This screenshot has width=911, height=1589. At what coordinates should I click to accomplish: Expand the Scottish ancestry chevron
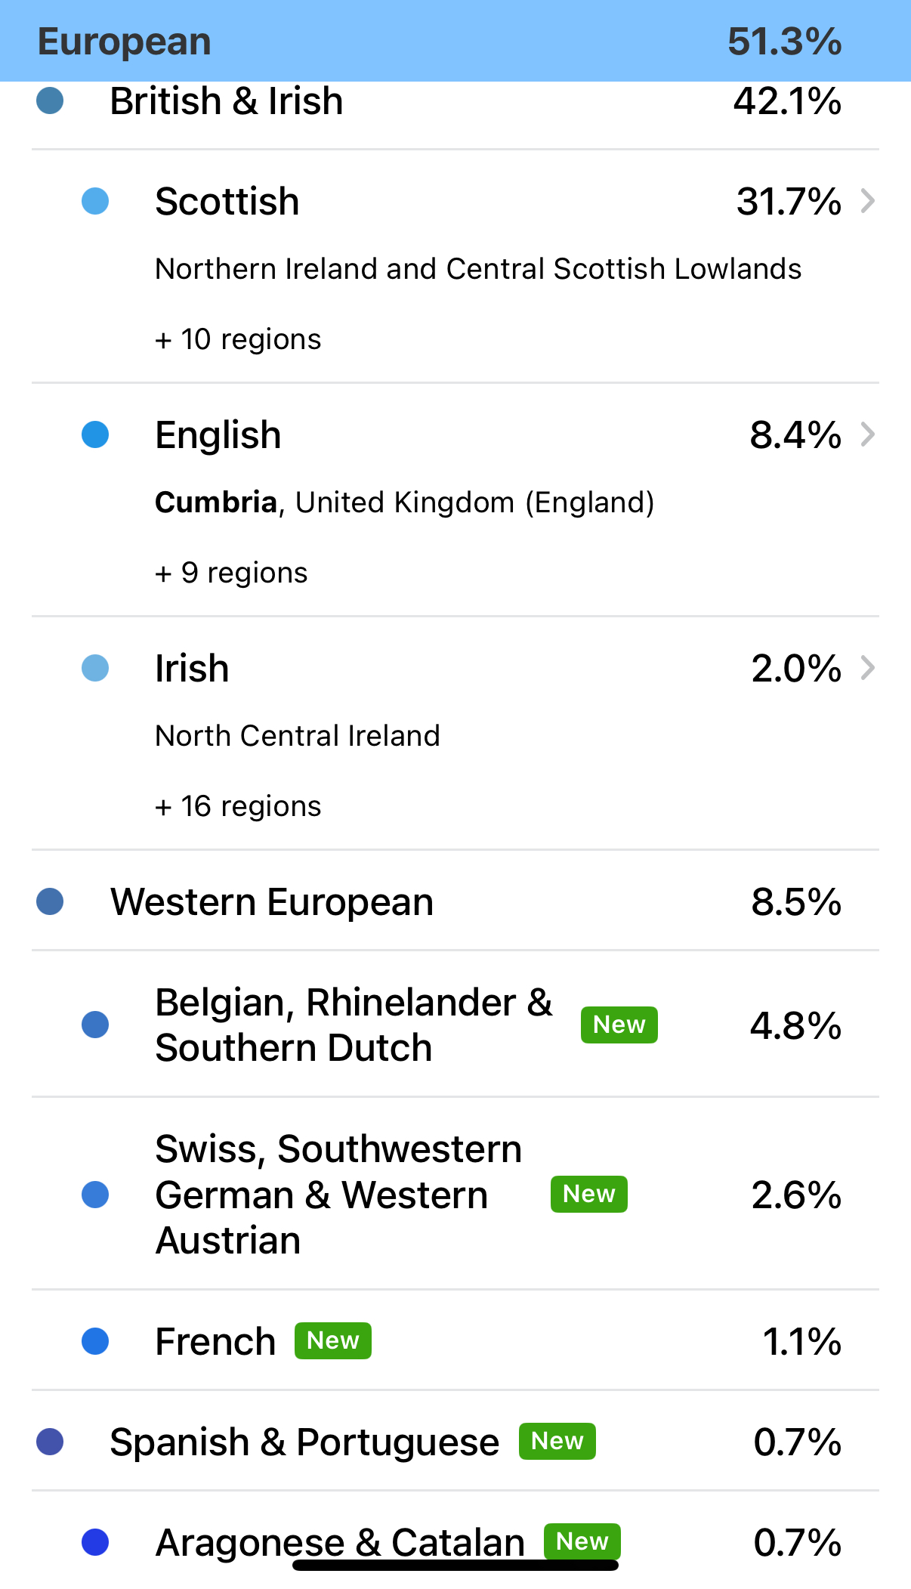pos(868,201)
